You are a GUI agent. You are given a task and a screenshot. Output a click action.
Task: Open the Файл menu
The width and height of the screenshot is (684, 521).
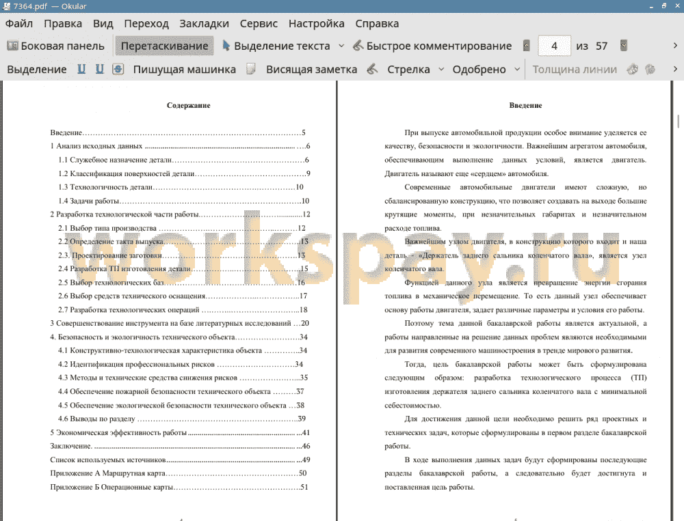[x=18, y=23]
